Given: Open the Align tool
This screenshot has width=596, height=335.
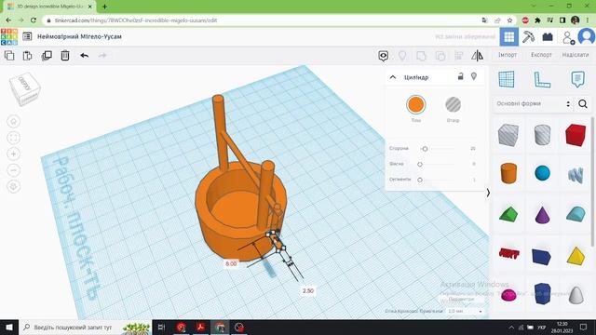Looking at the screenshot, I should click(459, 56).
